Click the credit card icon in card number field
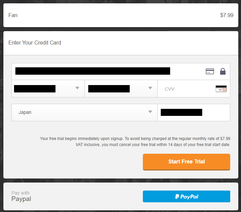 pyautogui.click(x=210, y=71)
